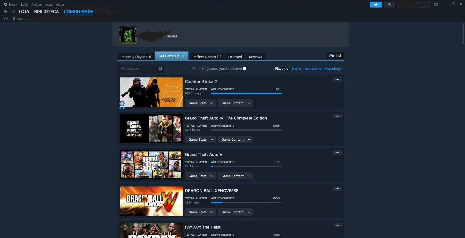Click the green profile avatar image
This screenshot has width=465, height=238.
(x=128, y=35)
